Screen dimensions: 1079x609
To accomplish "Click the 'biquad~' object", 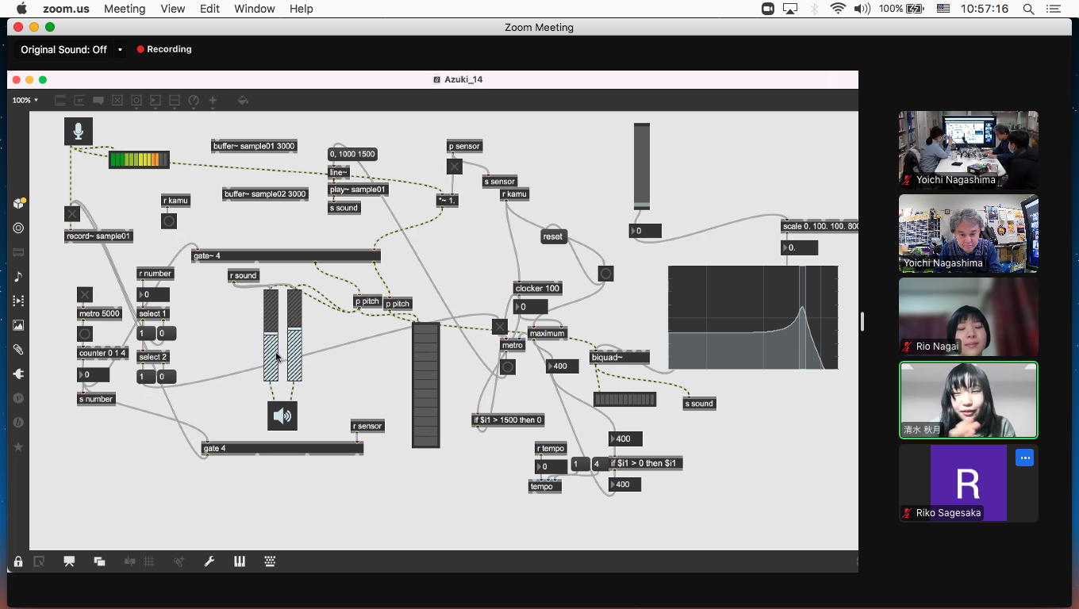I will (x=620, y=357).
